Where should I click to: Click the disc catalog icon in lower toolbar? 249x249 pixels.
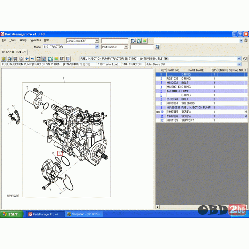coord(50,59)
